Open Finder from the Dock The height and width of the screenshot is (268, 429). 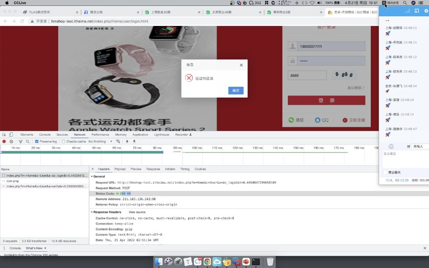click(158, 262)
